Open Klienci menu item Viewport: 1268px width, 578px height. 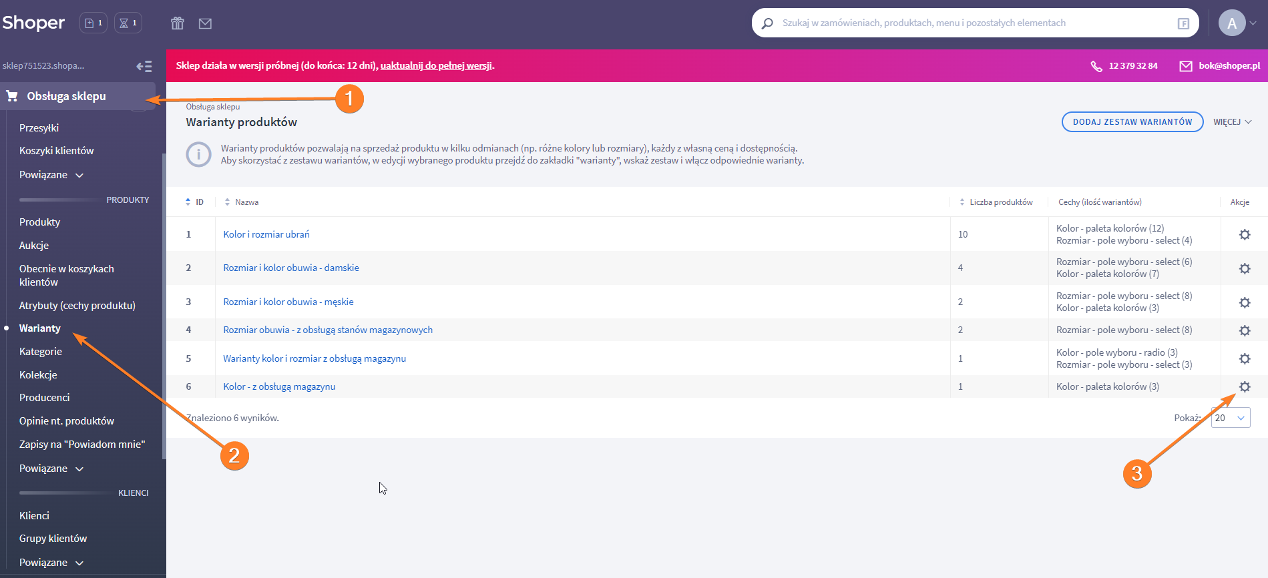click(34, 516)
